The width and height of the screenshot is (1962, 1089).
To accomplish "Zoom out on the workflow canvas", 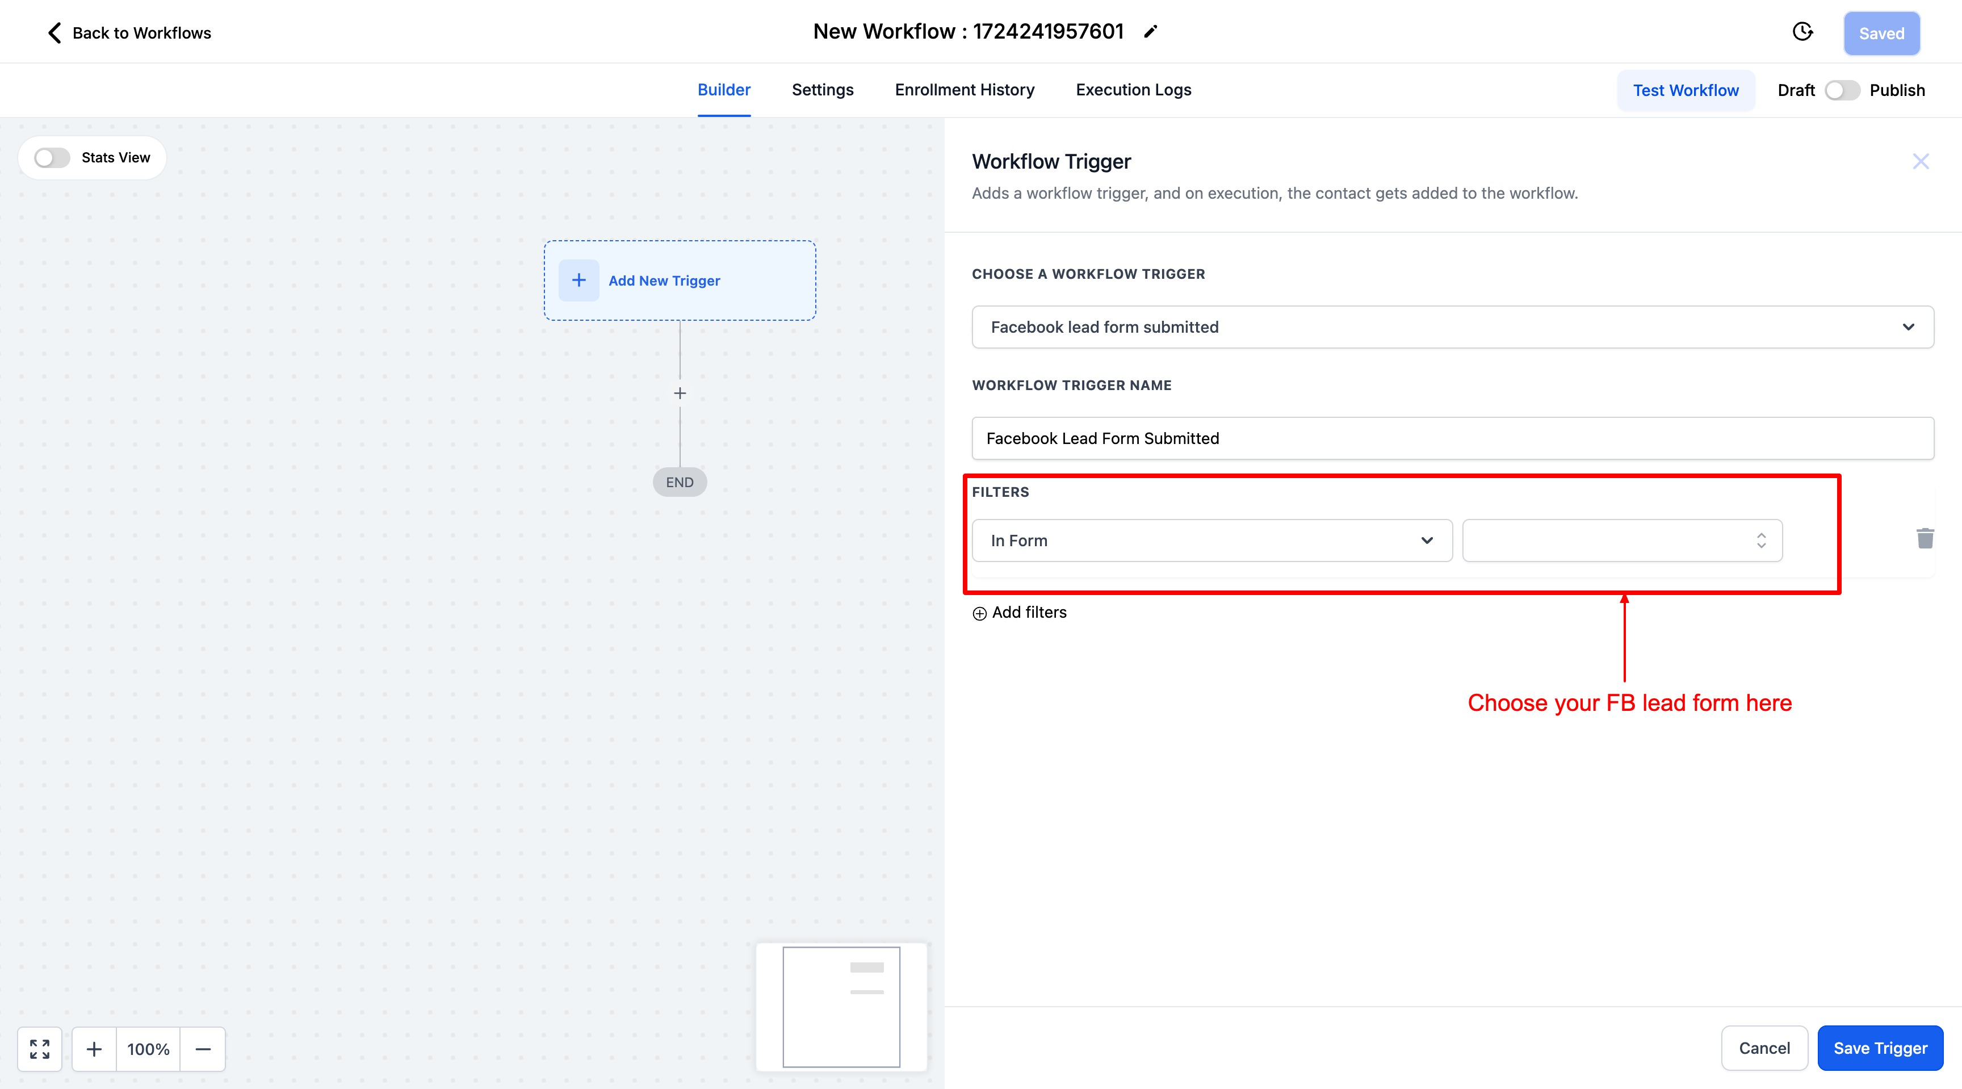I will (x=203, y=1049).
